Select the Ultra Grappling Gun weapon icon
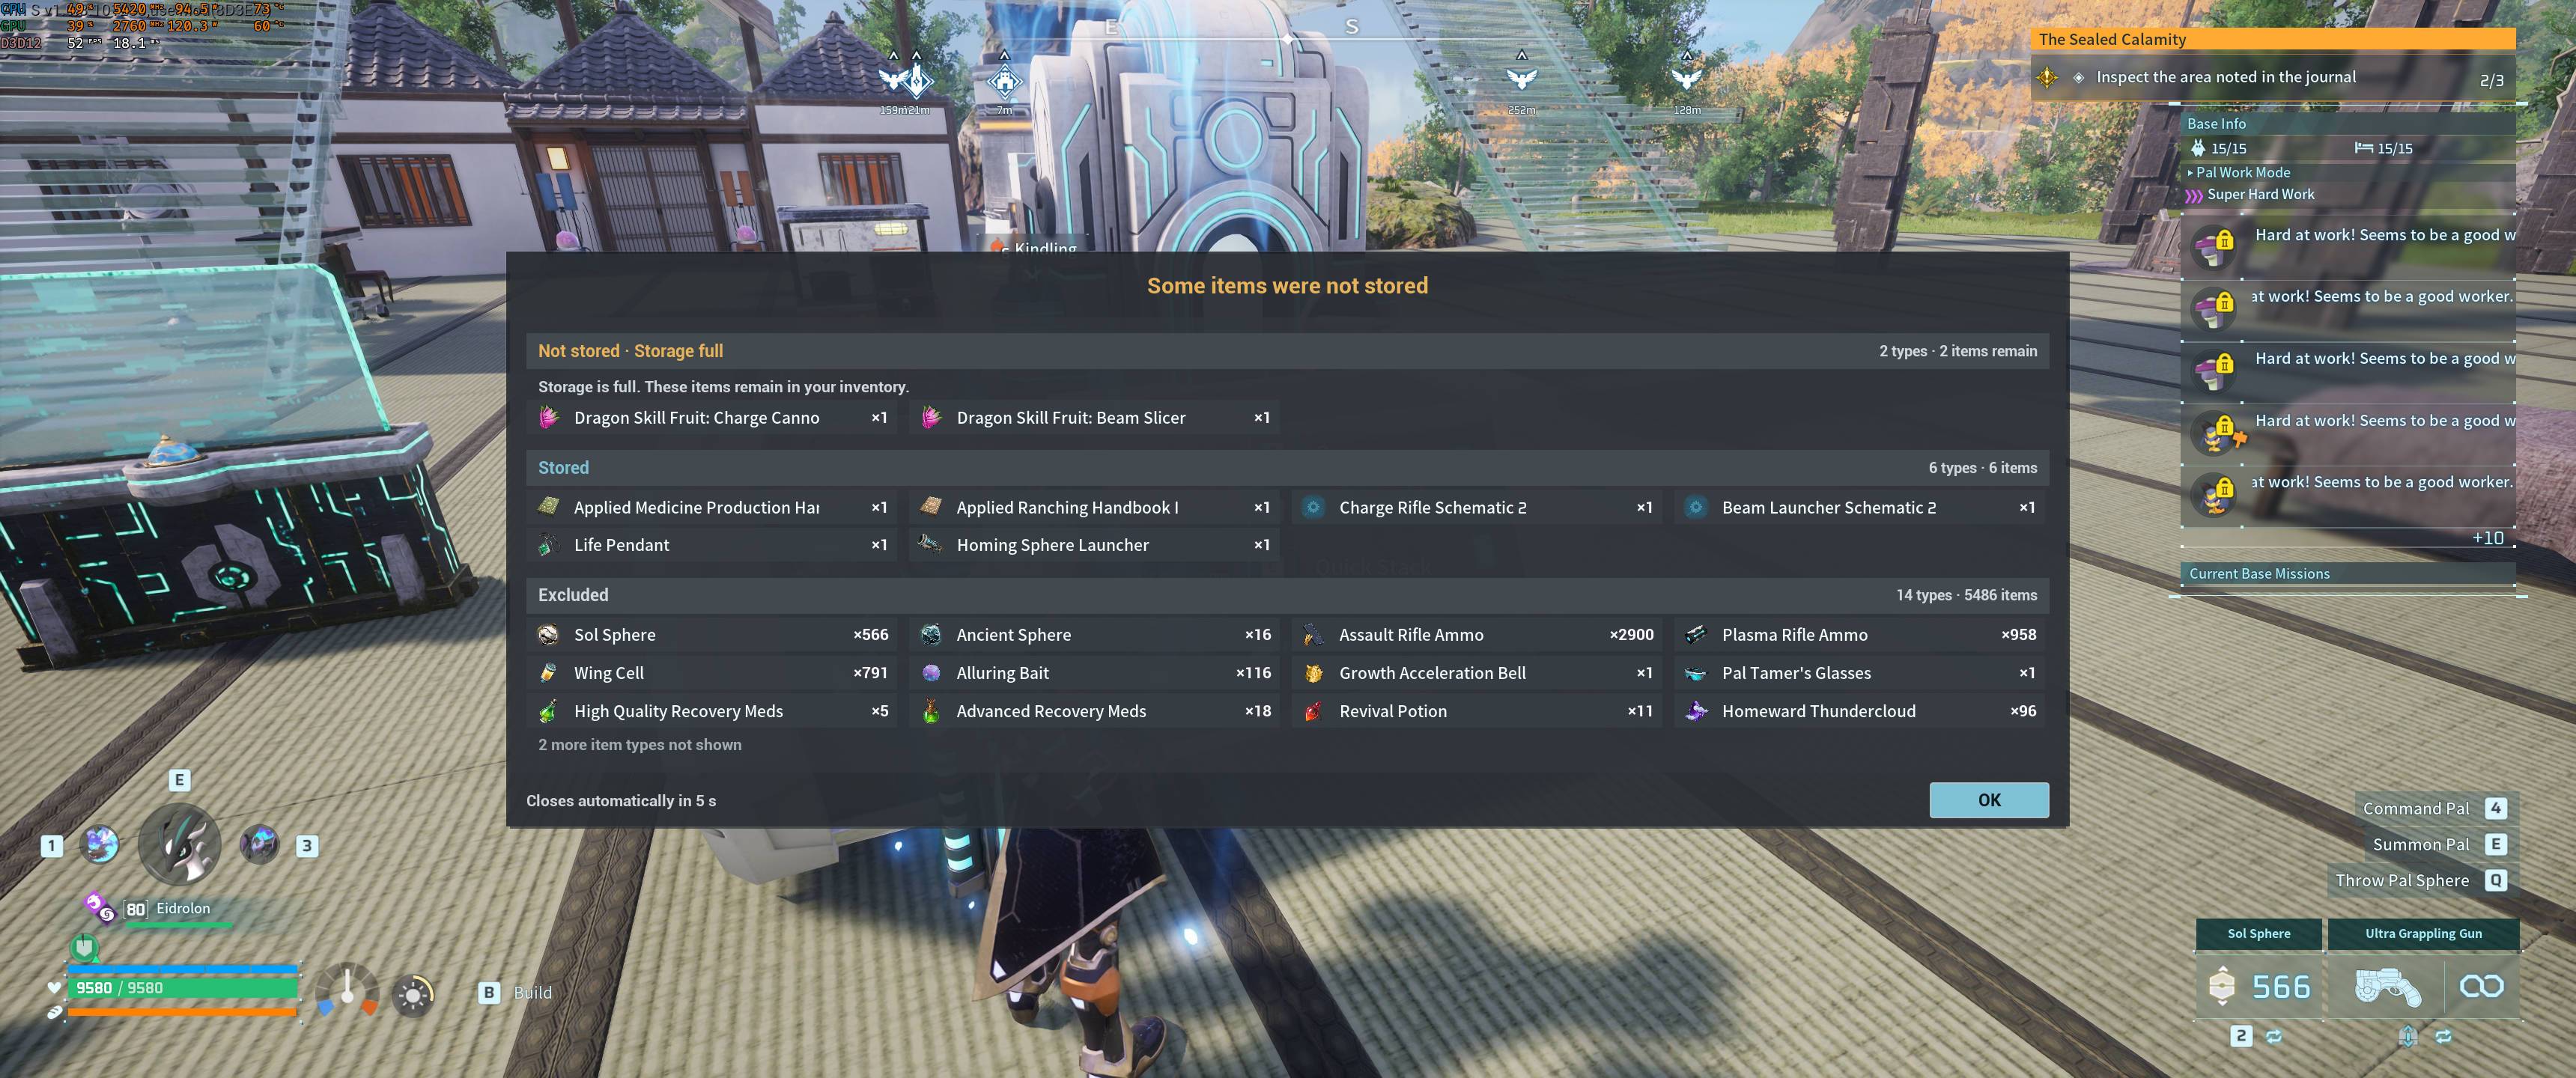The image size is (2576, 1078). (x=2387, y=987)
